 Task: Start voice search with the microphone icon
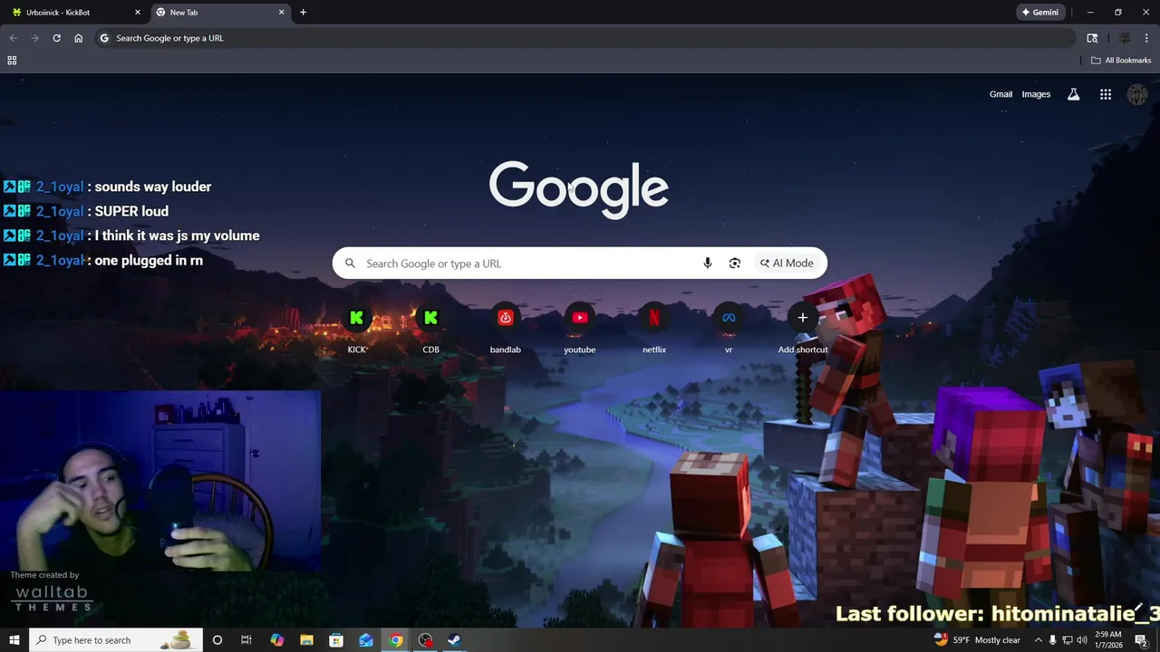click(x=708, y=264)
